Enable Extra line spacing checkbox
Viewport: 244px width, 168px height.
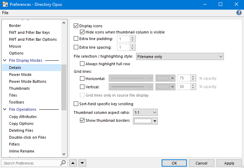[x=76, y=47]
